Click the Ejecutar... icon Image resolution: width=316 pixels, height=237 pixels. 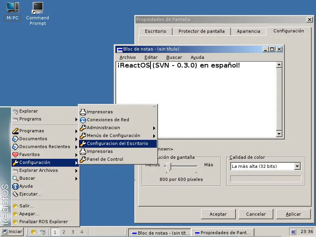pyautogui.click(x=15, y=194)
